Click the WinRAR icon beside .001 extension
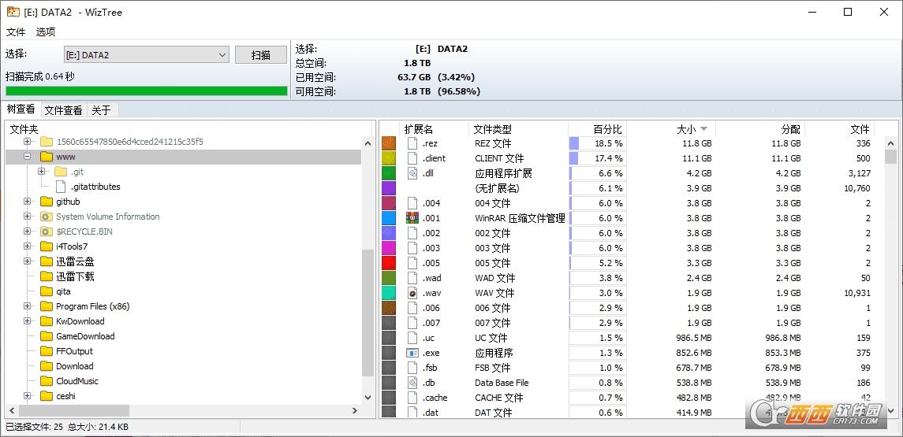 coord(412,218)
